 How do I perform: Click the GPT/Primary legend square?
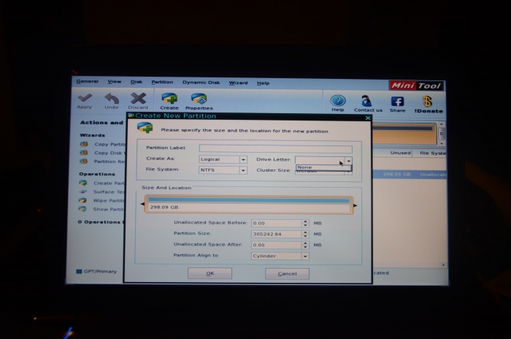(79, 271)
